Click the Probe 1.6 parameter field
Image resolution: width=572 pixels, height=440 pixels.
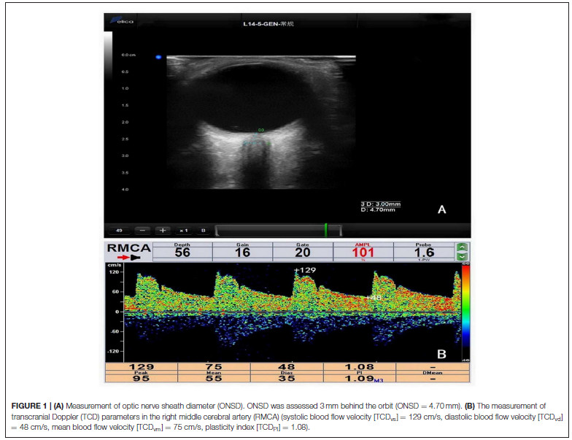point(422,252)
